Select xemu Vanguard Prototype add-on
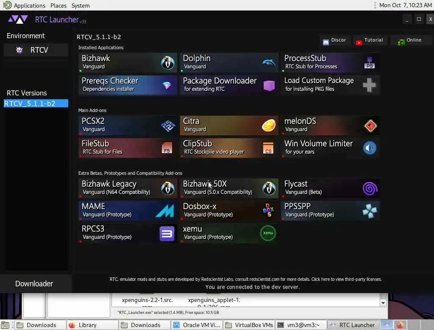This screenshot has width=434, height=330. (229, 233)
